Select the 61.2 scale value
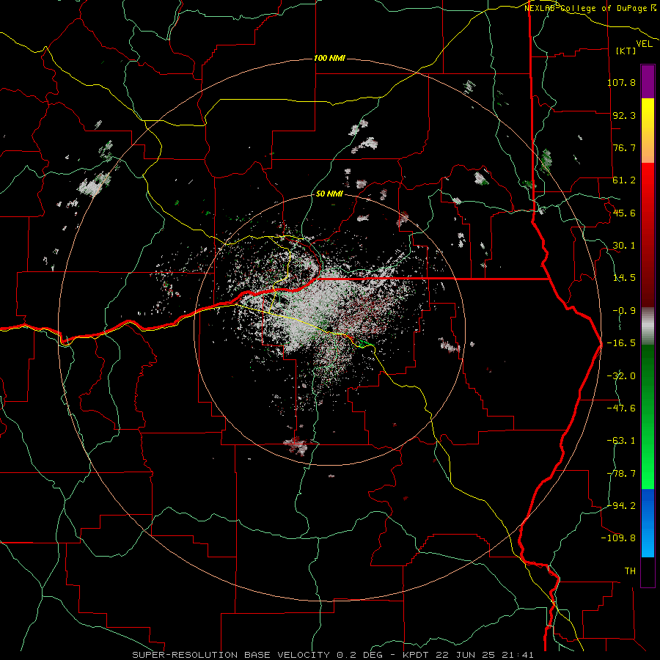 (624, 180)
